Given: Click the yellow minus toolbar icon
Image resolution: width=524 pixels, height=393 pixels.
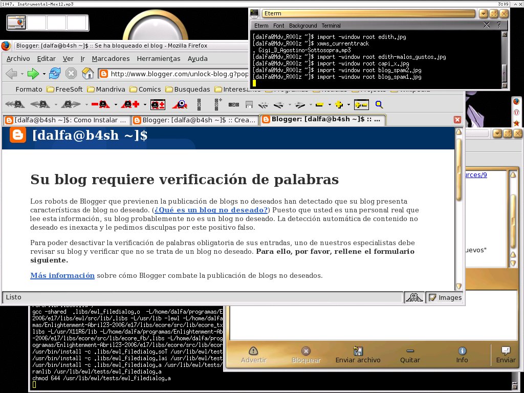Looking at the screenshot, I should (x=319, y=104).
